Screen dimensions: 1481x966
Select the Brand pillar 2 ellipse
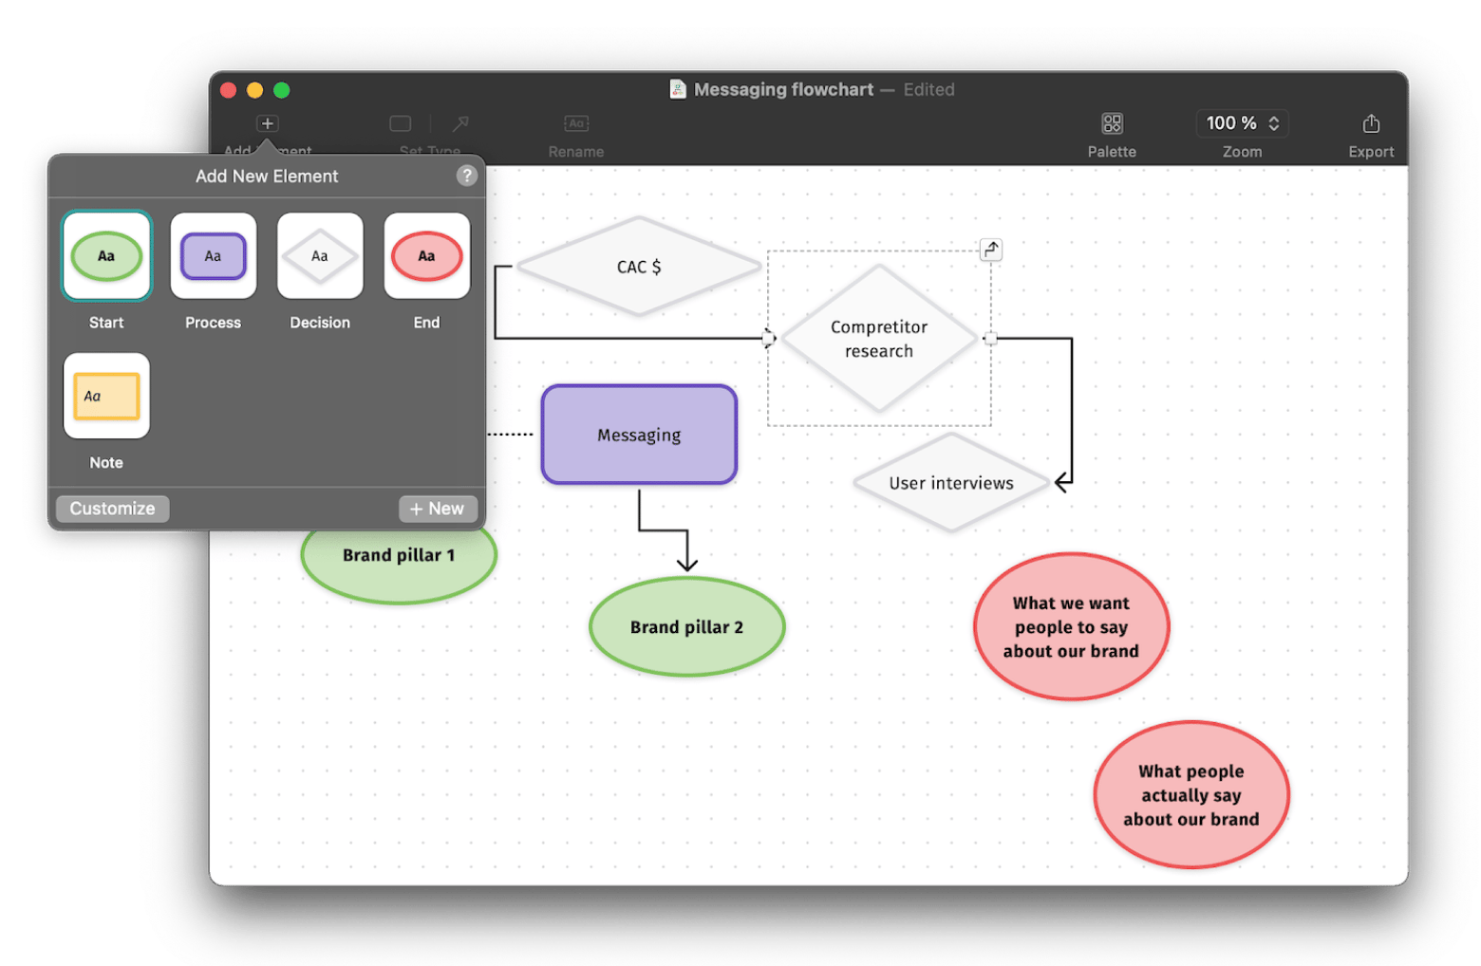click(x=686, y=627)
